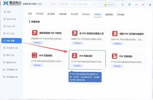
Task: Click the PPT 工具 document icon
Action: tap(5, 33)
